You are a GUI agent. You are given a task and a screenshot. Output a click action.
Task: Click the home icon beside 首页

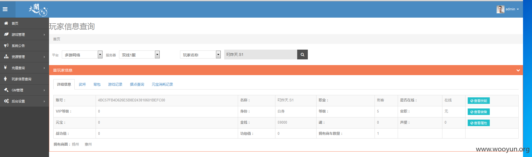tap(6, 23)
